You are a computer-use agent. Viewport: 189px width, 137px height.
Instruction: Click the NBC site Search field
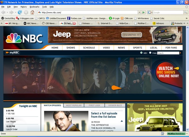[168, 53]
